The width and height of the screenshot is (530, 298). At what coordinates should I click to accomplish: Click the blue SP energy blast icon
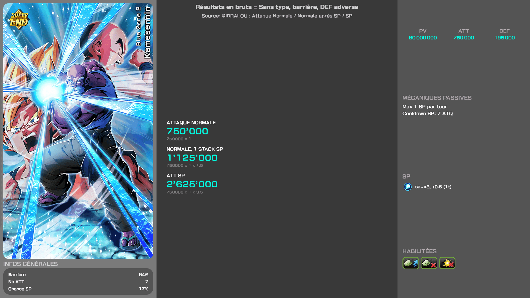tap(407, 187)
